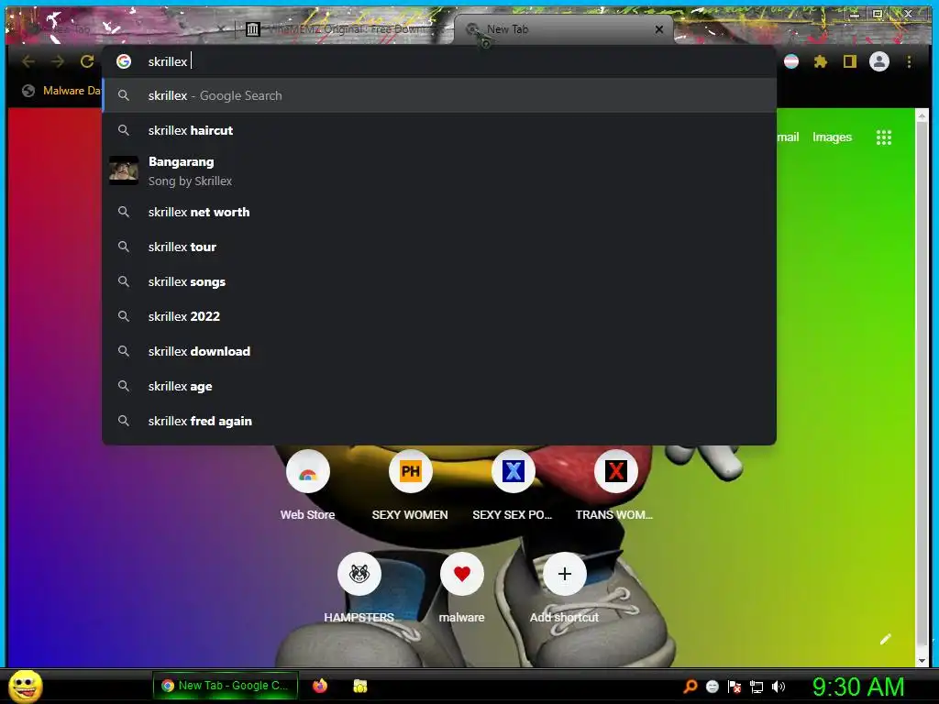Click the Google icon in the address bar
This screenshot has height=704, width=939.
pos(124,61)
